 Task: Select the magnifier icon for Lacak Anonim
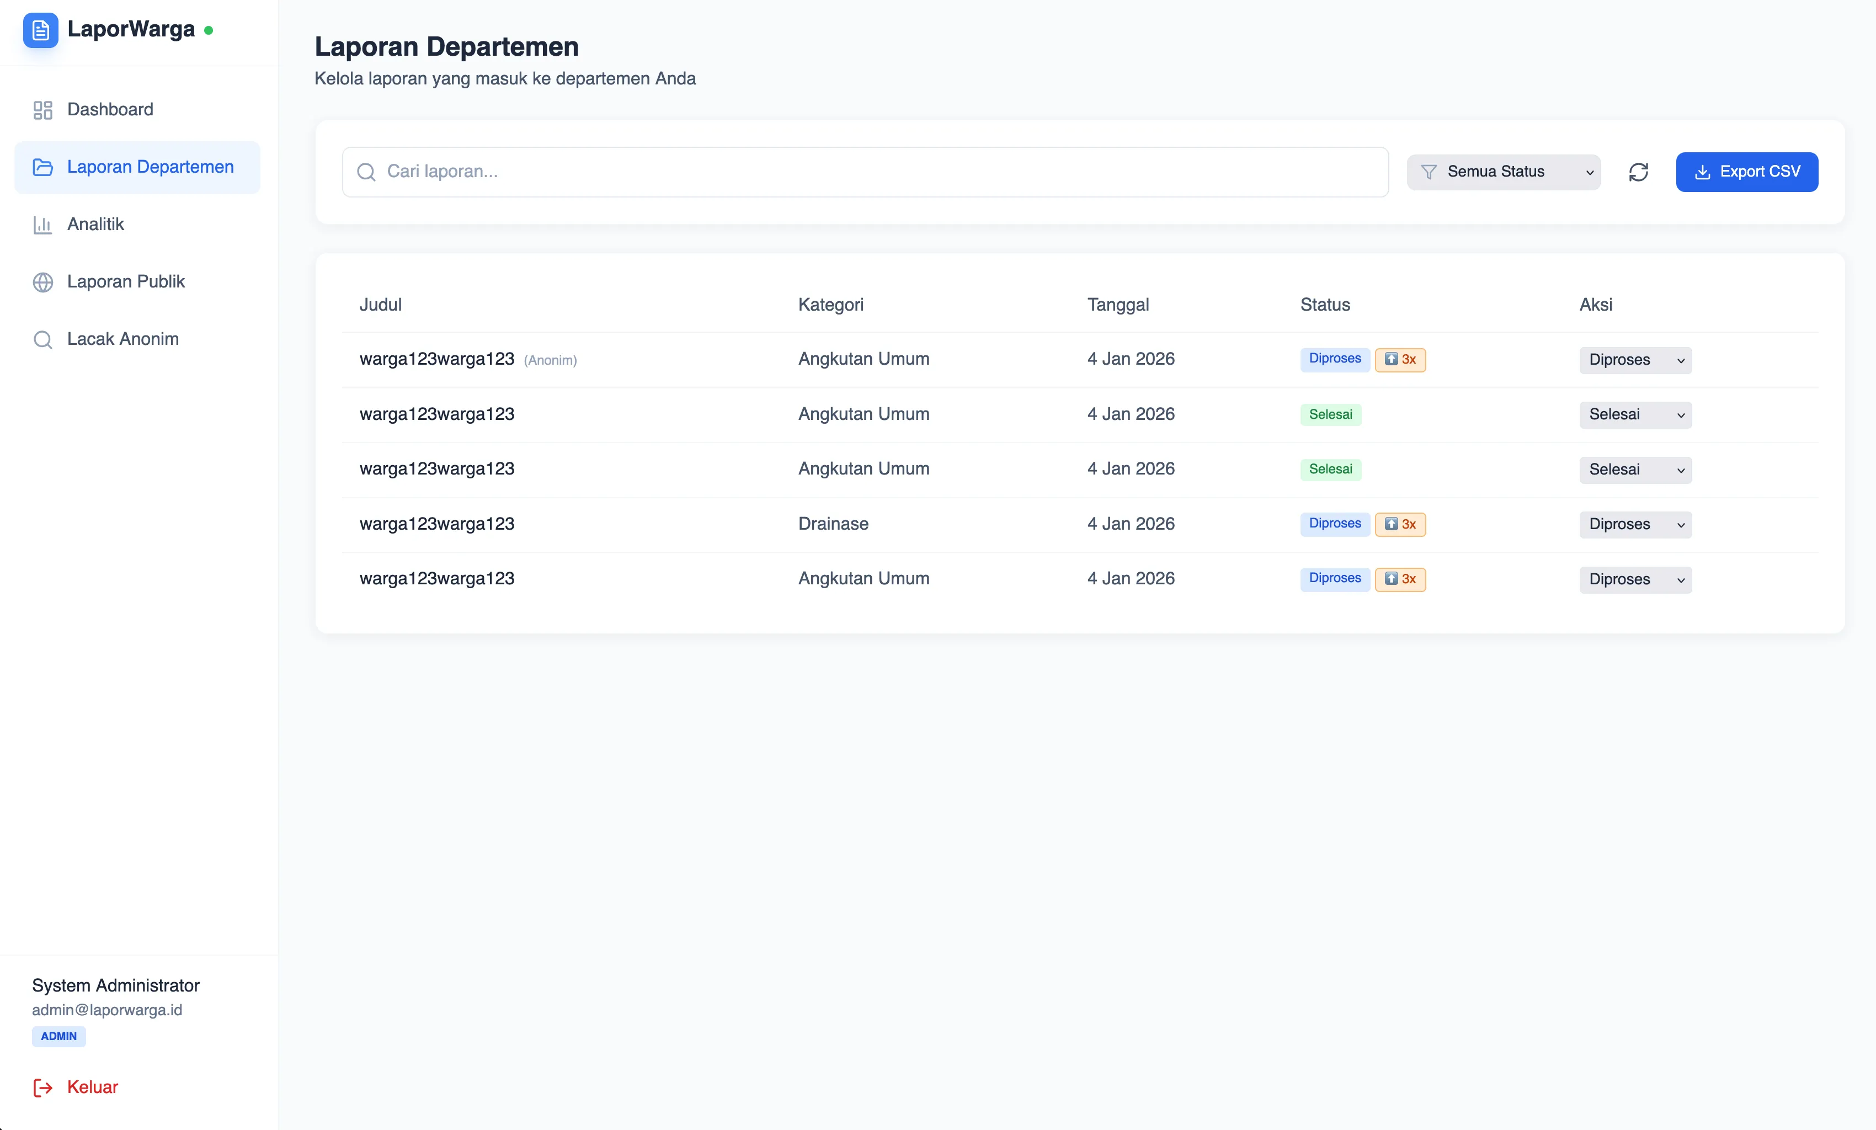pyautogui.click(x=42, y=339)
